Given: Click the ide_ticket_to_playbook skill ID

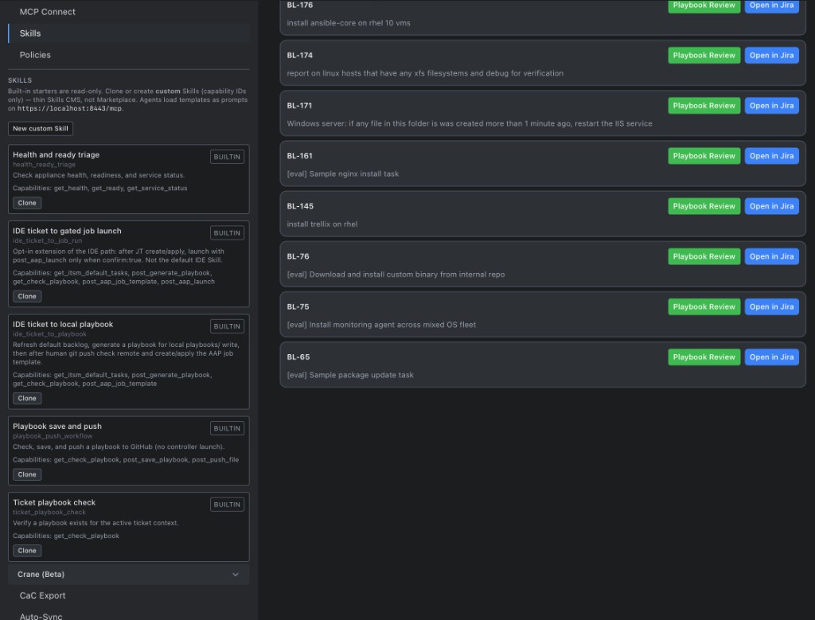Looking at the screenshot, I should click(x=50, y=334).
